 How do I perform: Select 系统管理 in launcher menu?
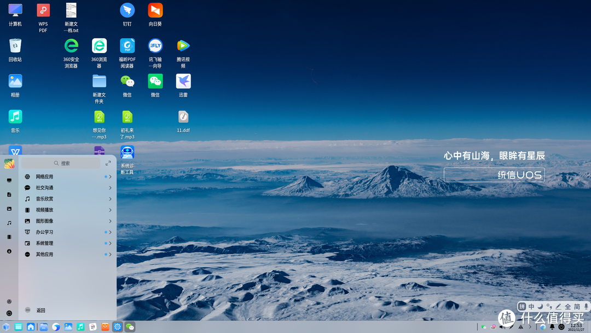click(x=45, y=243)
